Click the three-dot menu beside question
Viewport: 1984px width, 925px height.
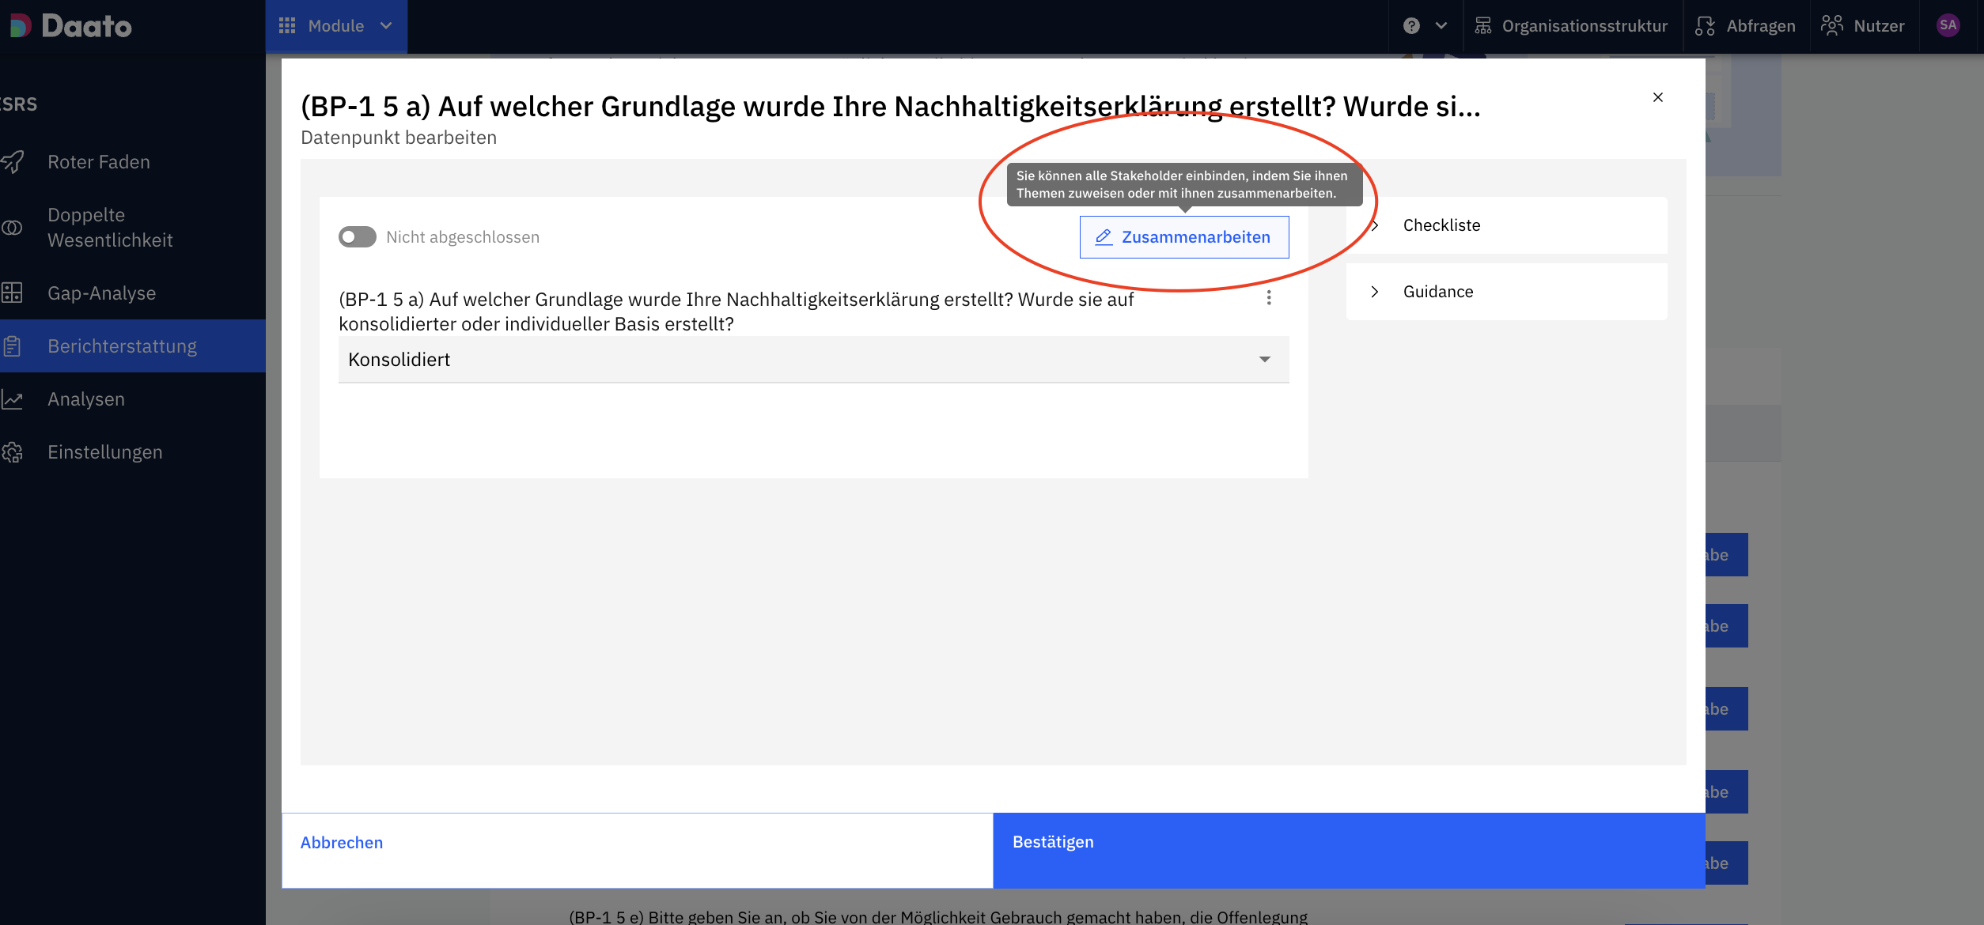(1269, 298)
